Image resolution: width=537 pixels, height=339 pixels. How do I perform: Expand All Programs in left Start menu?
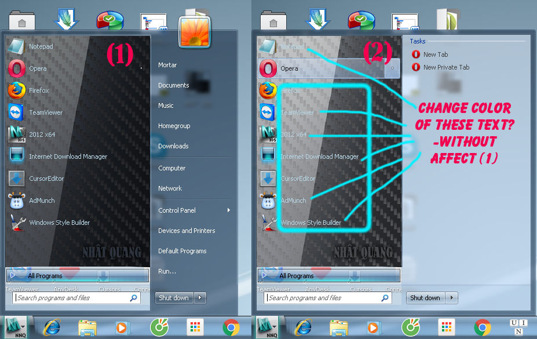[78, 276]
